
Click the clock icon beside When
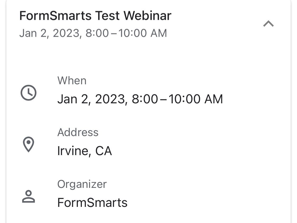point(29,93)
